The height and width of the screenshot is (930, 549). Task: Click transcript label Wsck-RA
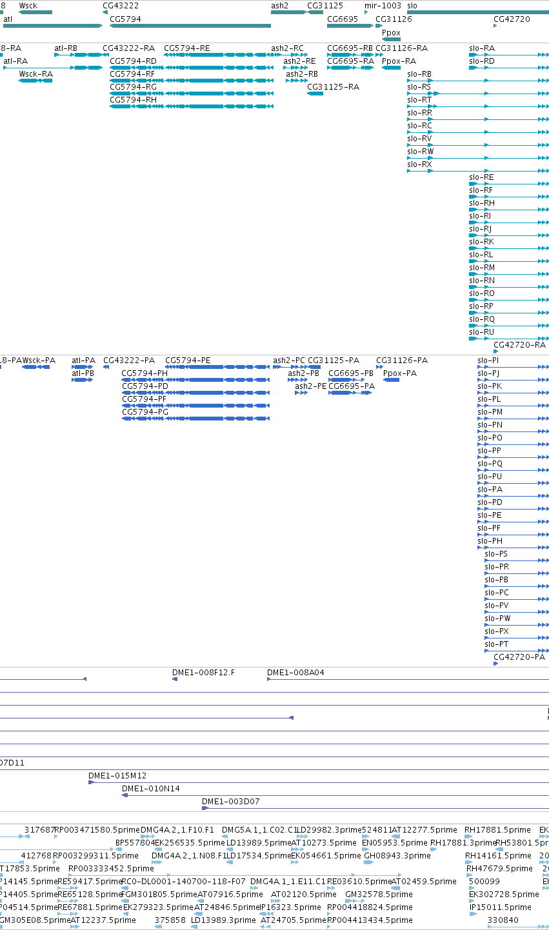35,74
